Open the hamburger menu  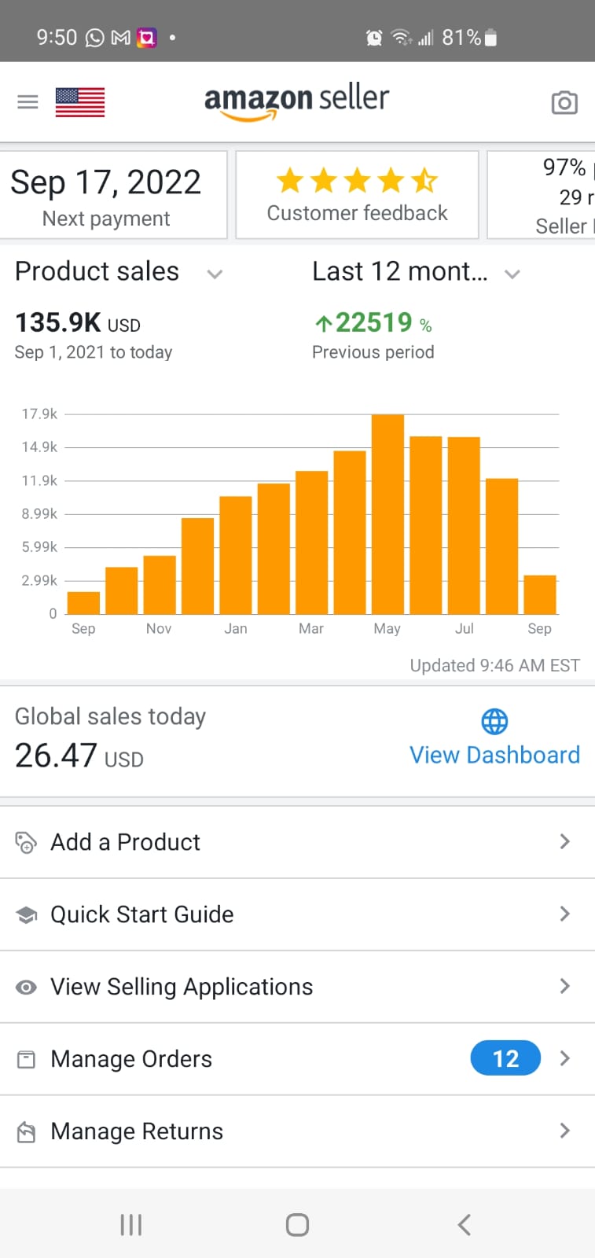pyautogui.click(x=28, y=102)
